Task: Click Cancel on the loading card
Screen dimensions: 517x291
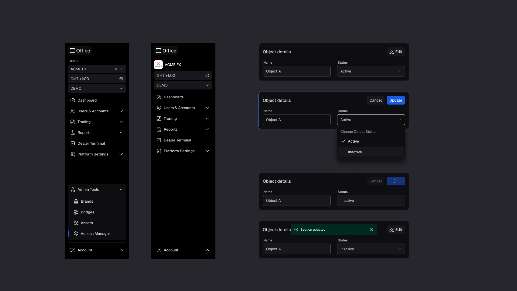Action: 375,181
